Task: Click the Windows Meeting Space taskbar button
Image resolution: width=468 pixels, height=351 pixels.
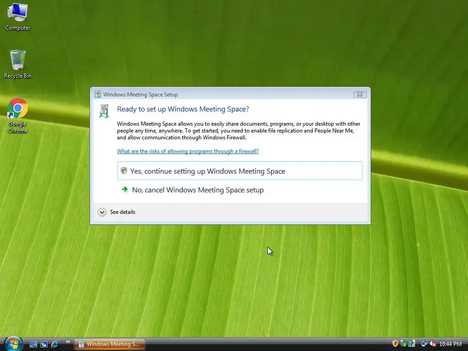Action: point(110,344)
